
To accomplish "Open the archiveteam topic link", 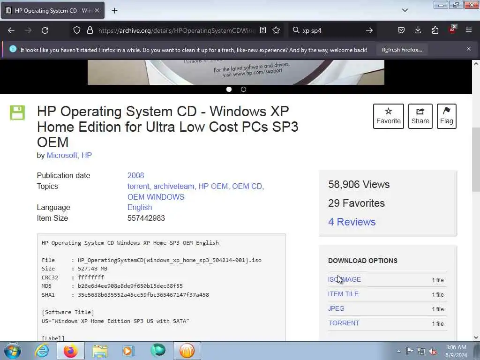I will point(173,186).
